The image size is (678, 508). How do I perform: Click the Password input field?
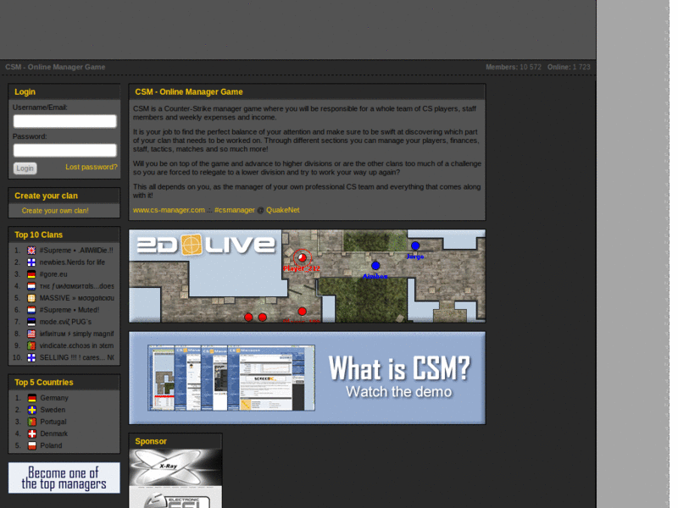tap(65, 151)
